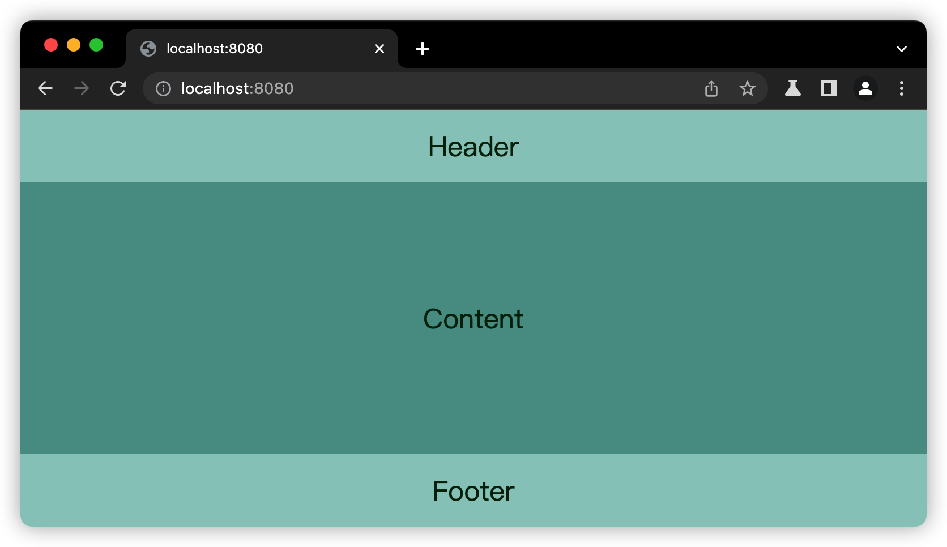947x547 pixels.
Task: Click the Content section text
Action: pyautogui.click(x=473, y=319)
